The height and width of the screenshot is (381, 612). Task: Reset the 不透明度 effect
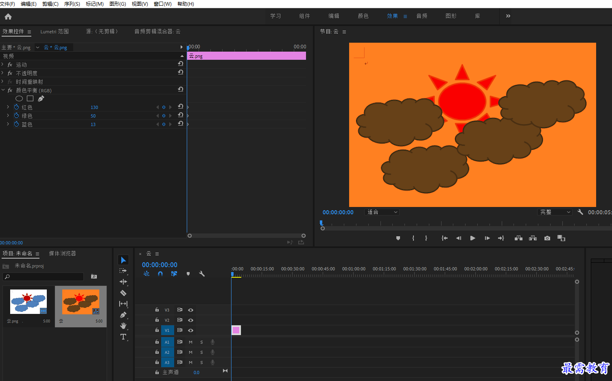(181, 72)
